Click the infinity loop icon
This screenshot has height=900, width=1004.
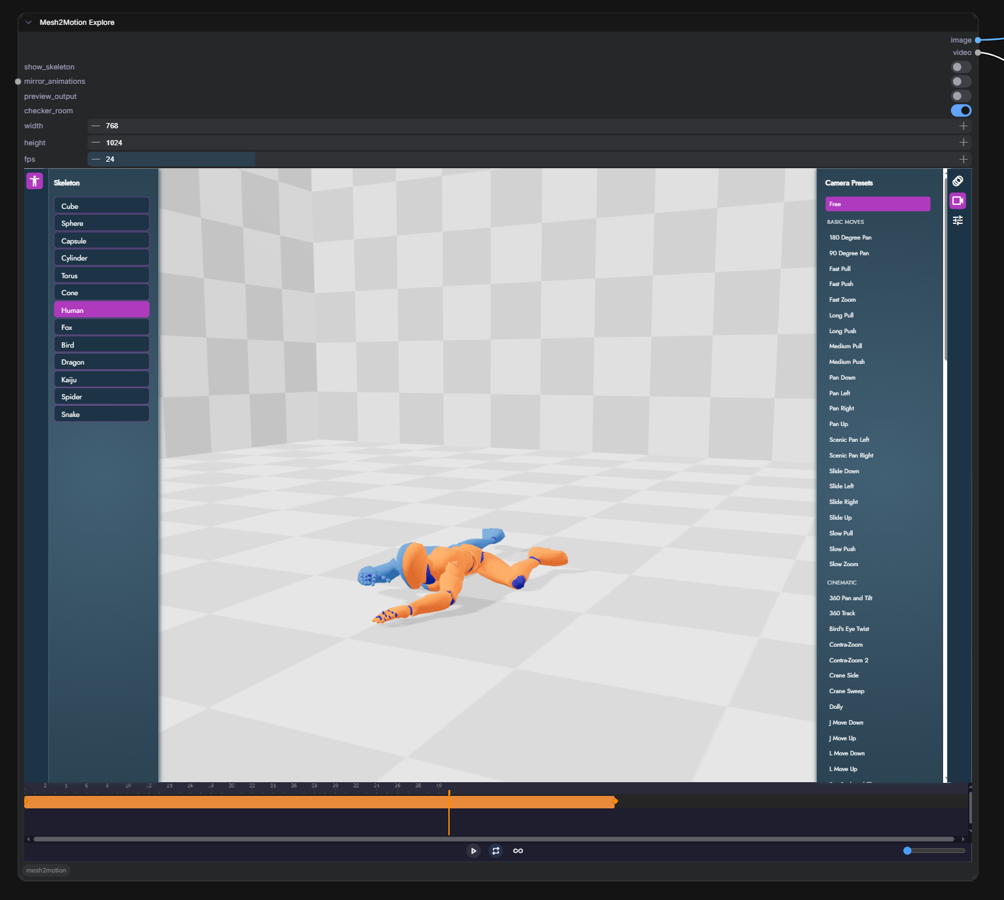click(x=518, y=851)
